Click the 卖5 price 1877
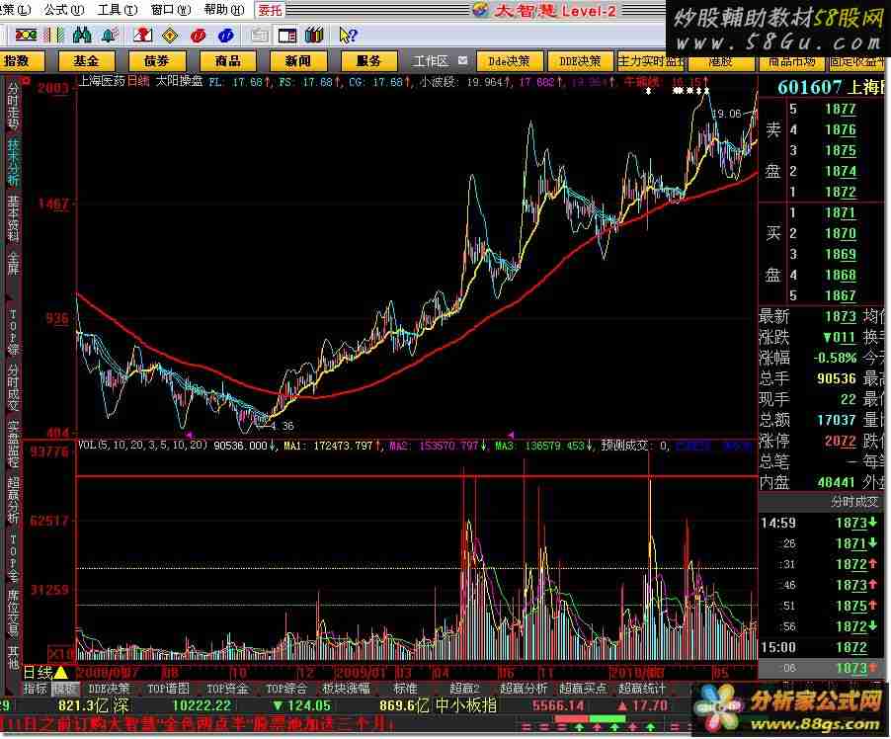The image size is (891, 739). 841,109
